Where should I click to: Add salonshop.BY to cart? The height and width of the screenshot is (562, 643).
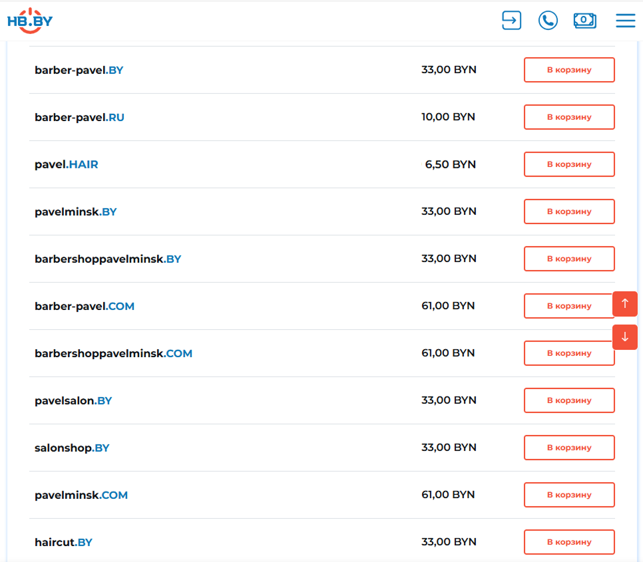tap(568, 448)
